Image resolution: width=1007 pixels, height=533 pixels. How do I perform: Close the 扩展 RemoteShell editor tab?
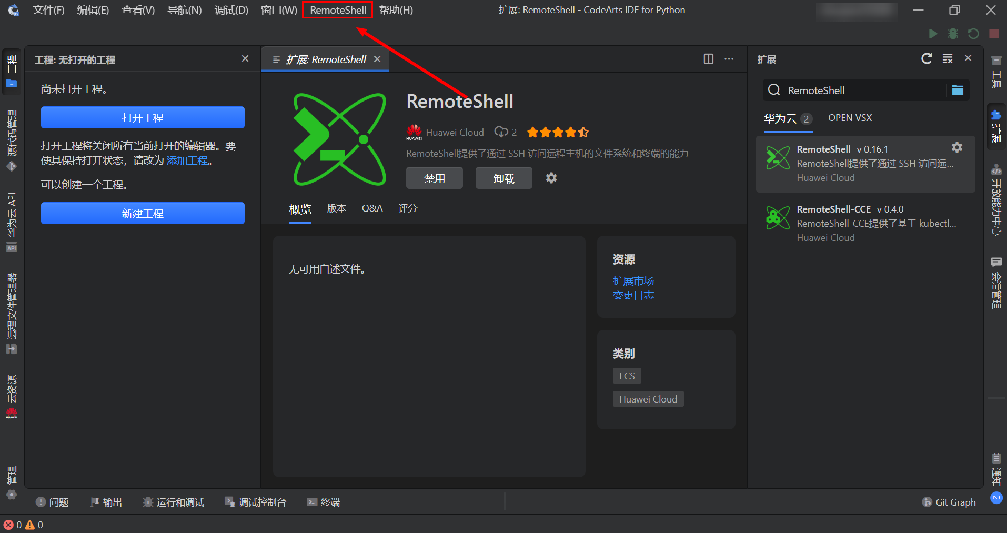(377, 59)
